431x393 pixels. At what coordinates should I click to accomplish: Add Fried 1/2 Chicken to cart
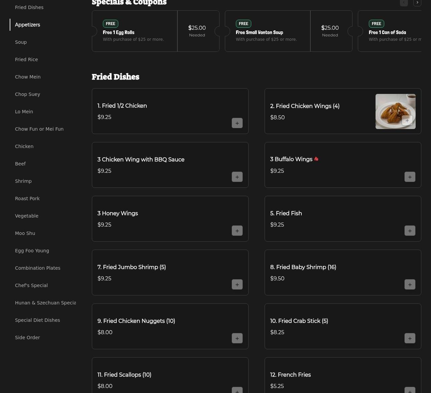point(237,123)
